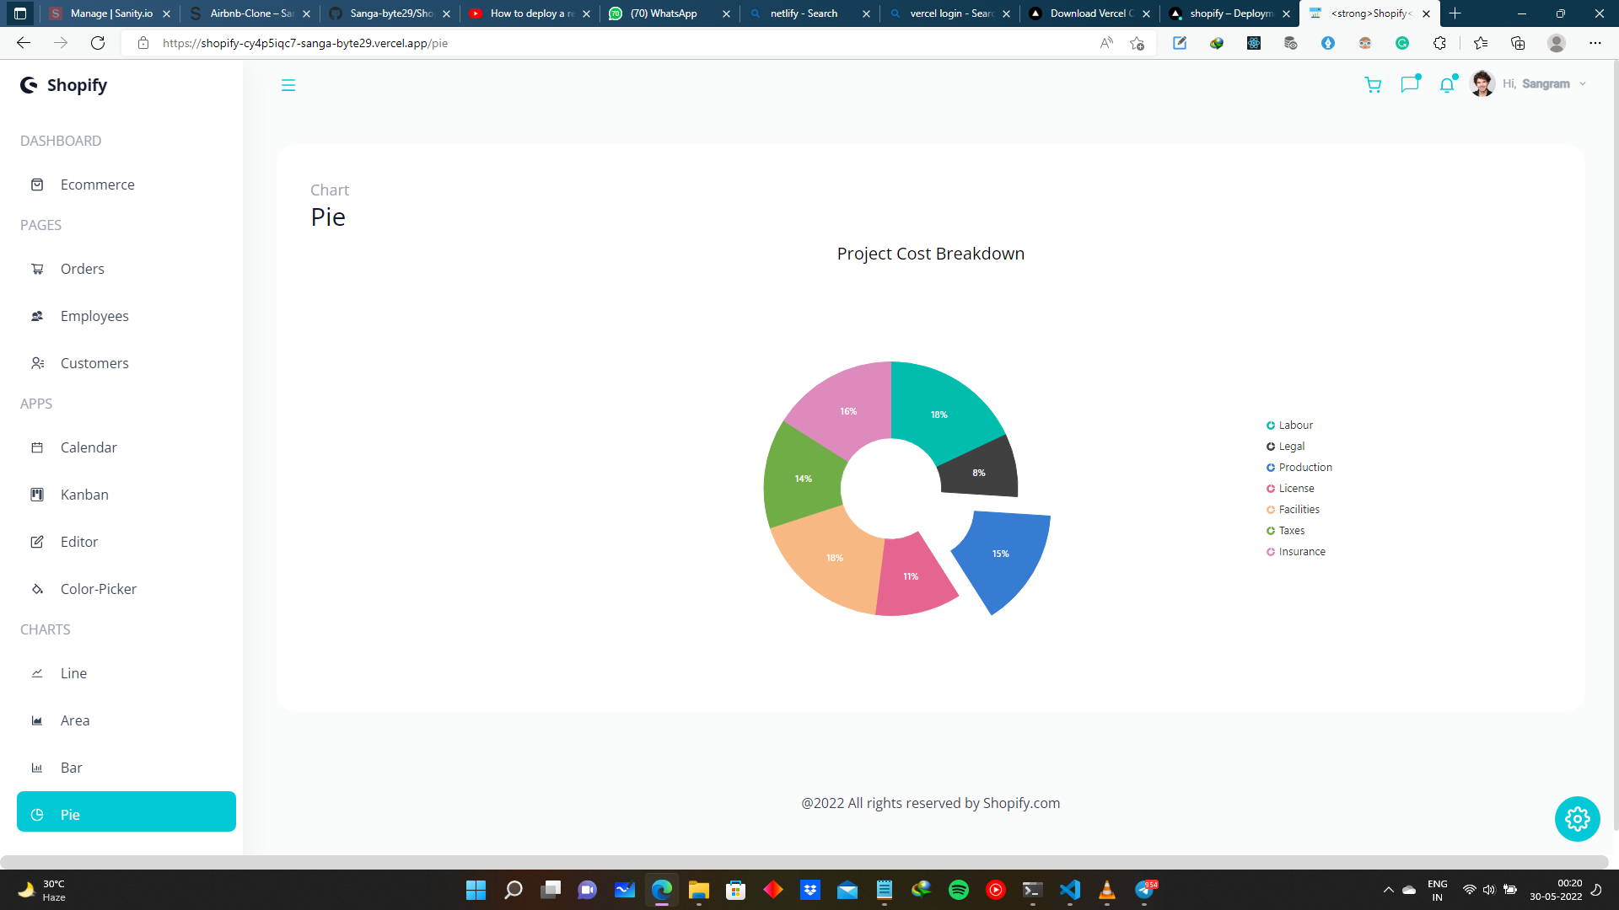Viewport: 1619px width, 910px height.
Task: Open the chat messages icon
Action: [x=1411, y=84]
